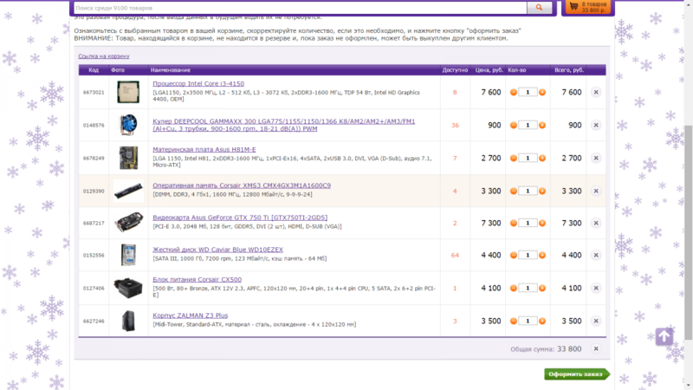
Task: Decrease quantity of ZALMAN Z3 Plus case
Action: [514, 321]
